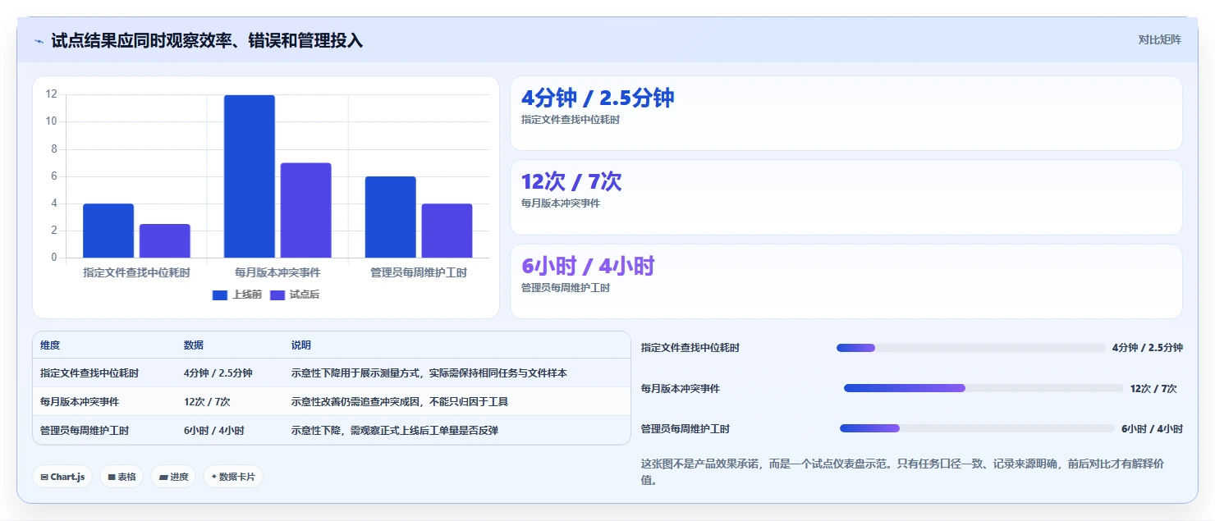This screenshot has height=521, width=1215.
Task: Click the 数据卡片 chip icon
Action: point(214,477)
